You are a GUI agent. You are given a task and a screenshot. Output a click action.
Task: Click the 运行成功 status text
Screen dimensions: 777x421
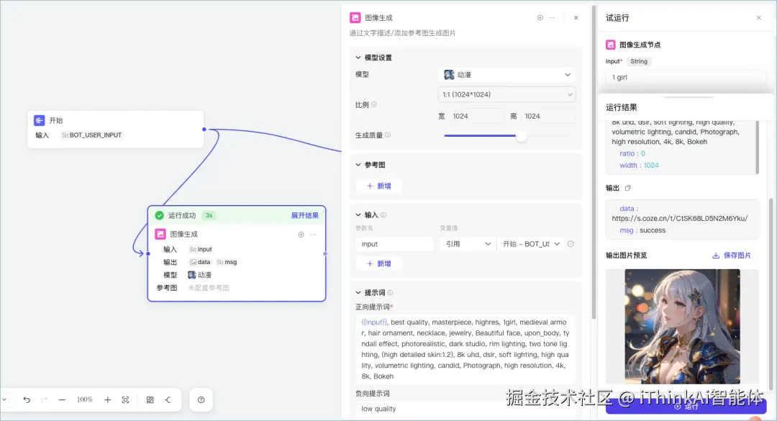(x=182, y=215)
